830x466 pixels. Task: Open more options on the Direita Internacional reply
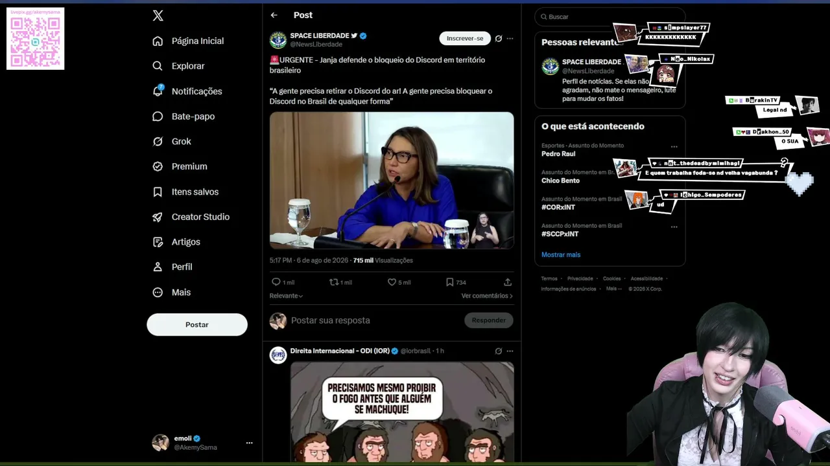point(510,351)
